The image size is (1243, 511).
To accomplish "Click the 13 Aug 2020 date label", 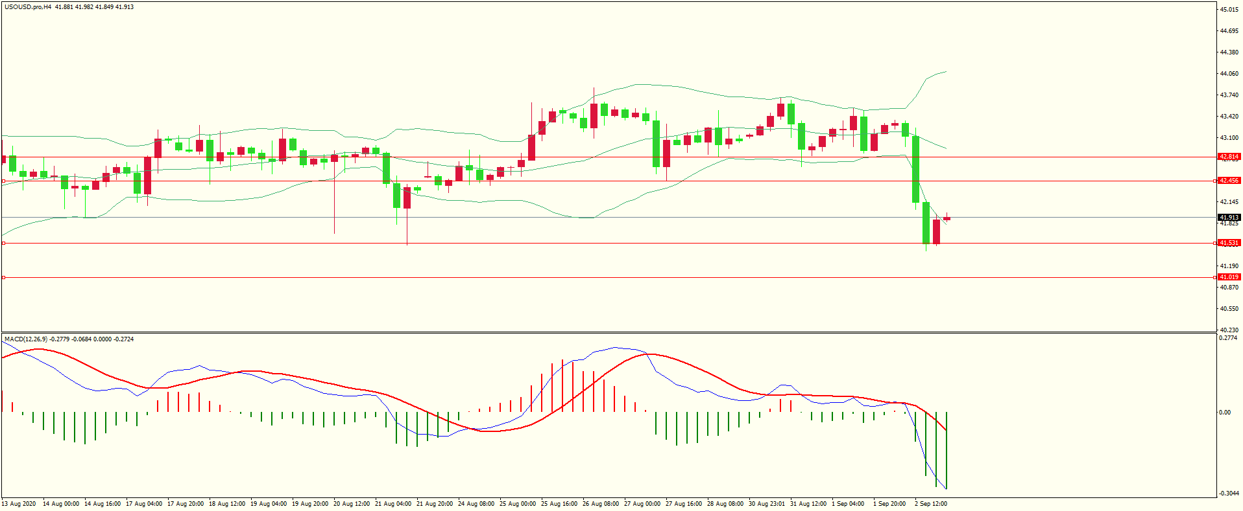I will [19, 504].
